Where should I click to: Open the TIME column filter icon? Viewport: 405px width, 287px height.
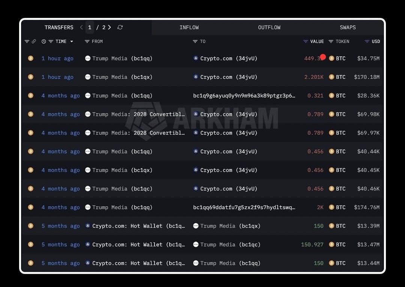[51, 41]
